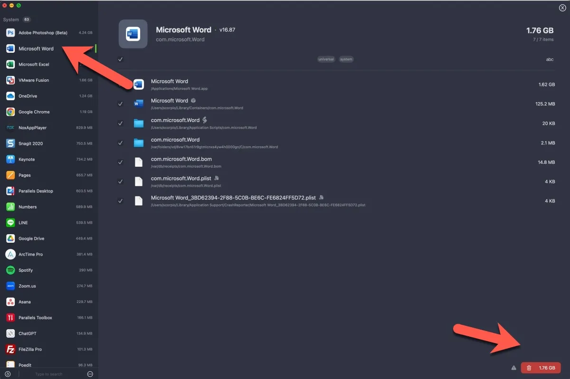570x379 pixels.
Task: Uncheck the CrashReporter plist row checkbox
Action: [121, 201]
